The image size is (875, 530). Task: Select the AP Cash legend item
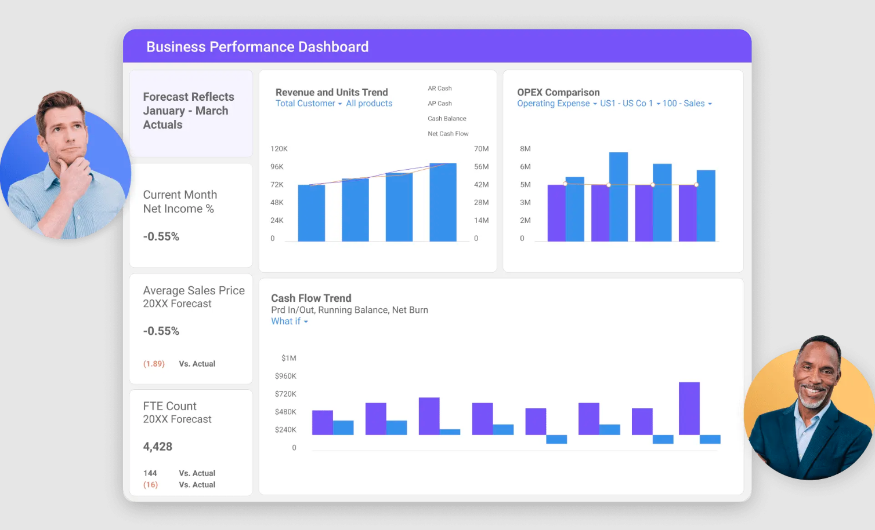point(439,104)
